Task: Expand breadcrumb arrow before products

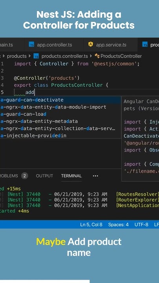Action: click(x=4, y=56)
